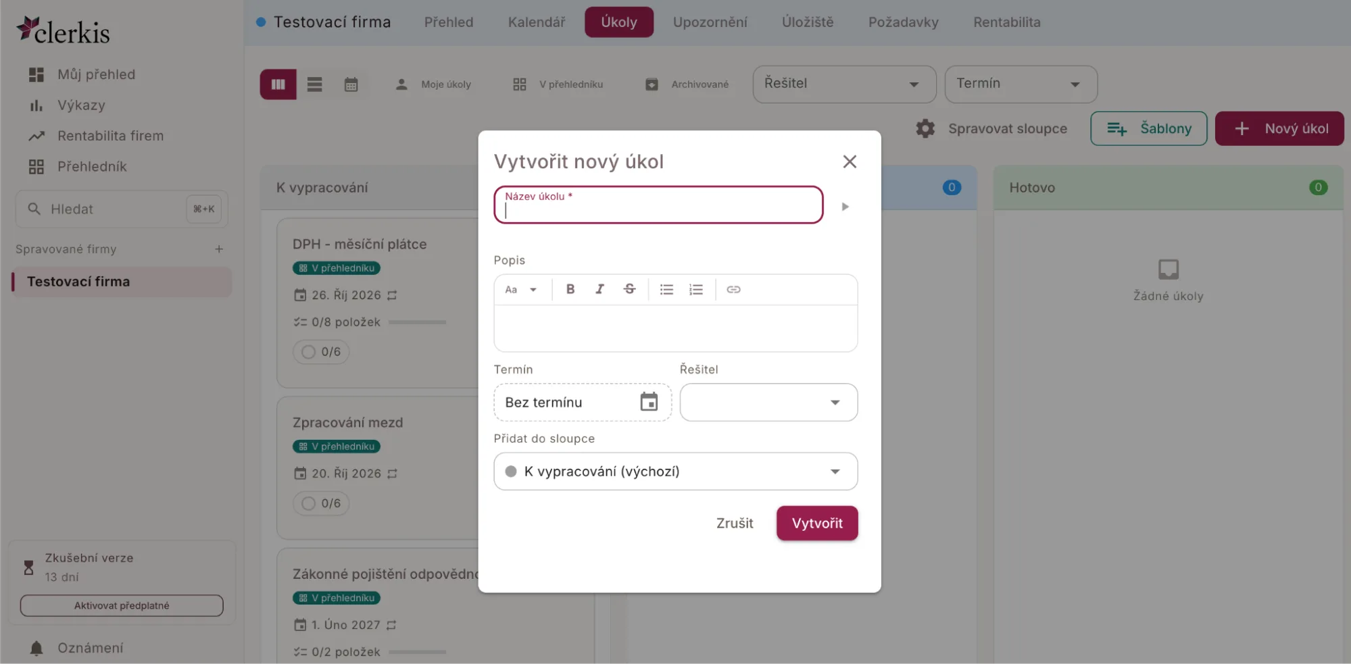Filter by Moje úkoly
This screenshot has height=664, width=1351.
click(x=433, y=84)
